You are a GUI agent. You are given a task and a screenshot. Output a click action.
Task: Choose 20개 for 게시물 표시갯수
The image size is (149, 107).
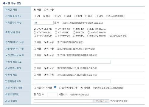[65, 16]
